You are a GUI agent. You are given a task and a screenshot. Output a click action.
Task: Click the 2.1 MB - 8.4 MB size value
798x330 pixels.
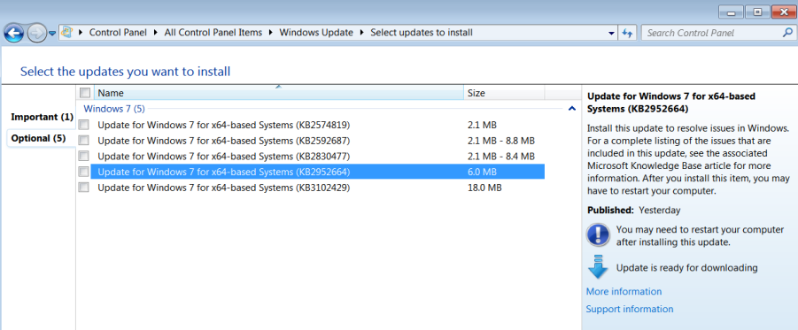click(500, 156)
